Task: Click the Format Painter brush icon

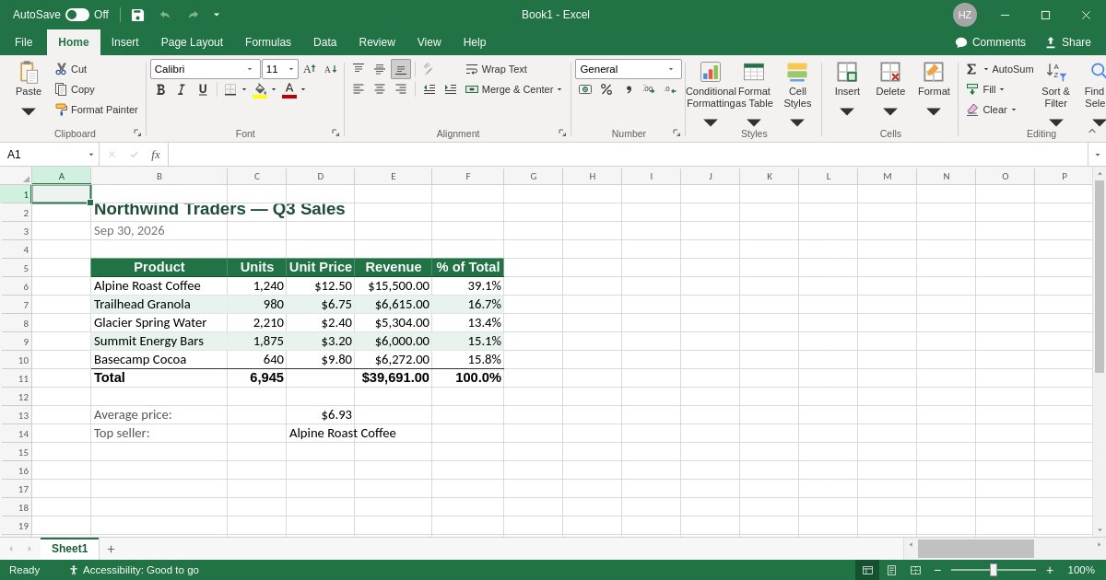Action: [x=61, y=110]
